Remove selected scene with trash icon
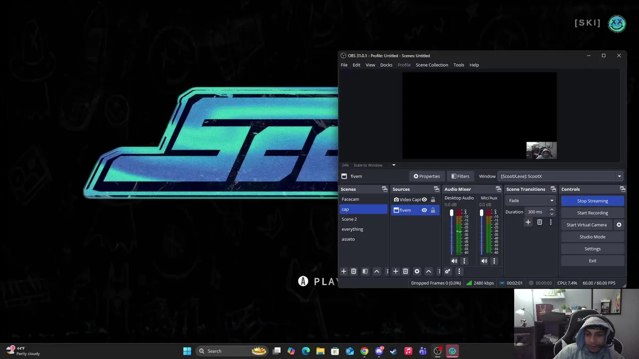This screenshot has width=639, height=359. (x=353, y=271)
